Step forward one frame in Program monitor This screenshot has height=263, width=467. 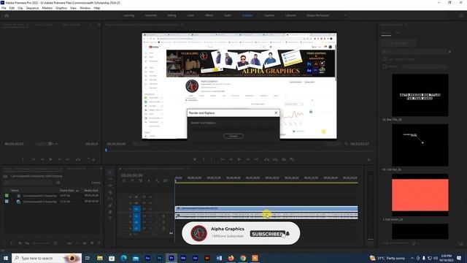[x=248, y=159]
